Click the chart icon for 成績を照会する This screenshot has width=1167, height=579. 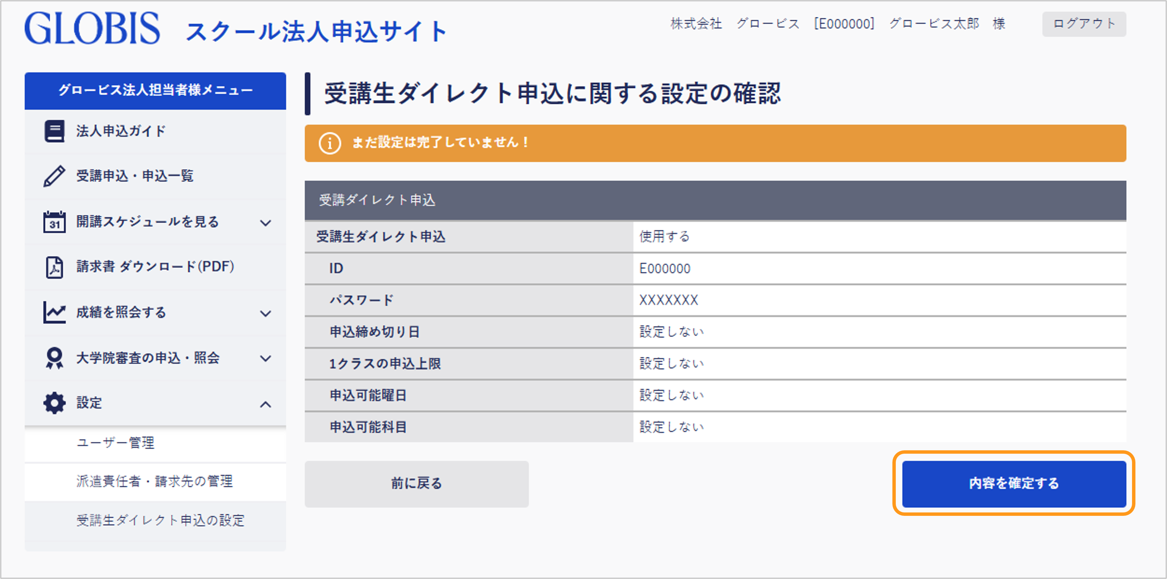[54, 312]
